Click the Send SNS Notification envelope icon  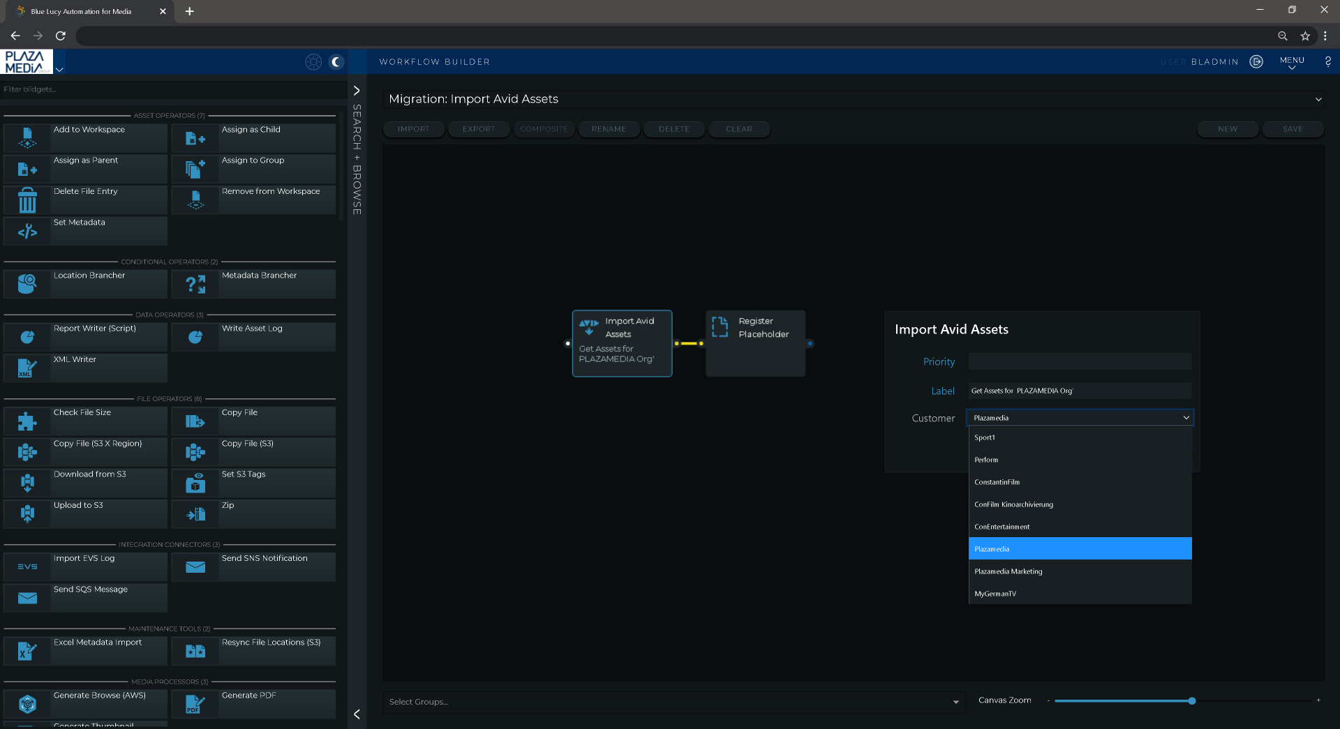(195, 566)
